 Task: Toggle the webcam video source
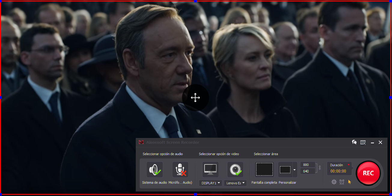(235, 170)
